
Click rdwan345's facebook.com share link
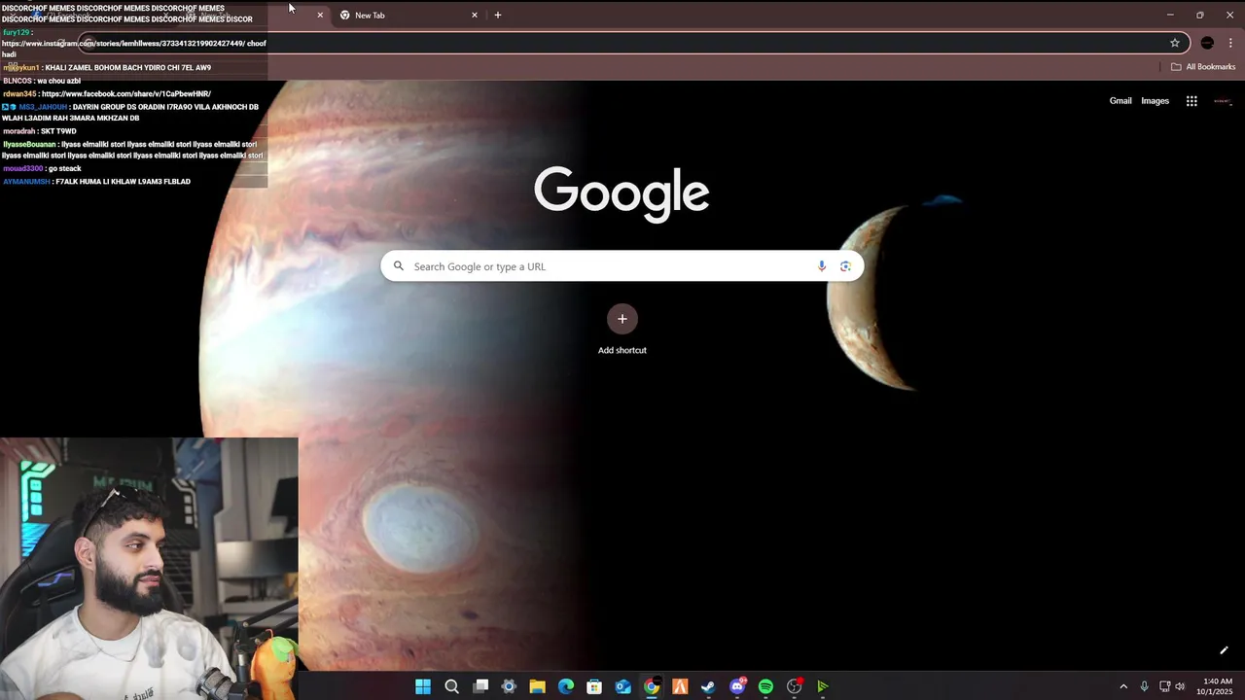[x=126, y=94]
